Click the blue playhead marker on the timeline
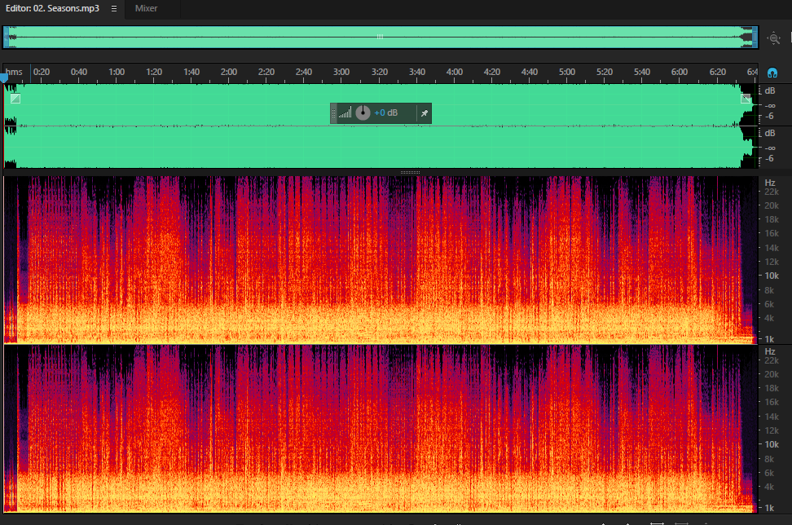The image size is (792, 525). point(4,77)
